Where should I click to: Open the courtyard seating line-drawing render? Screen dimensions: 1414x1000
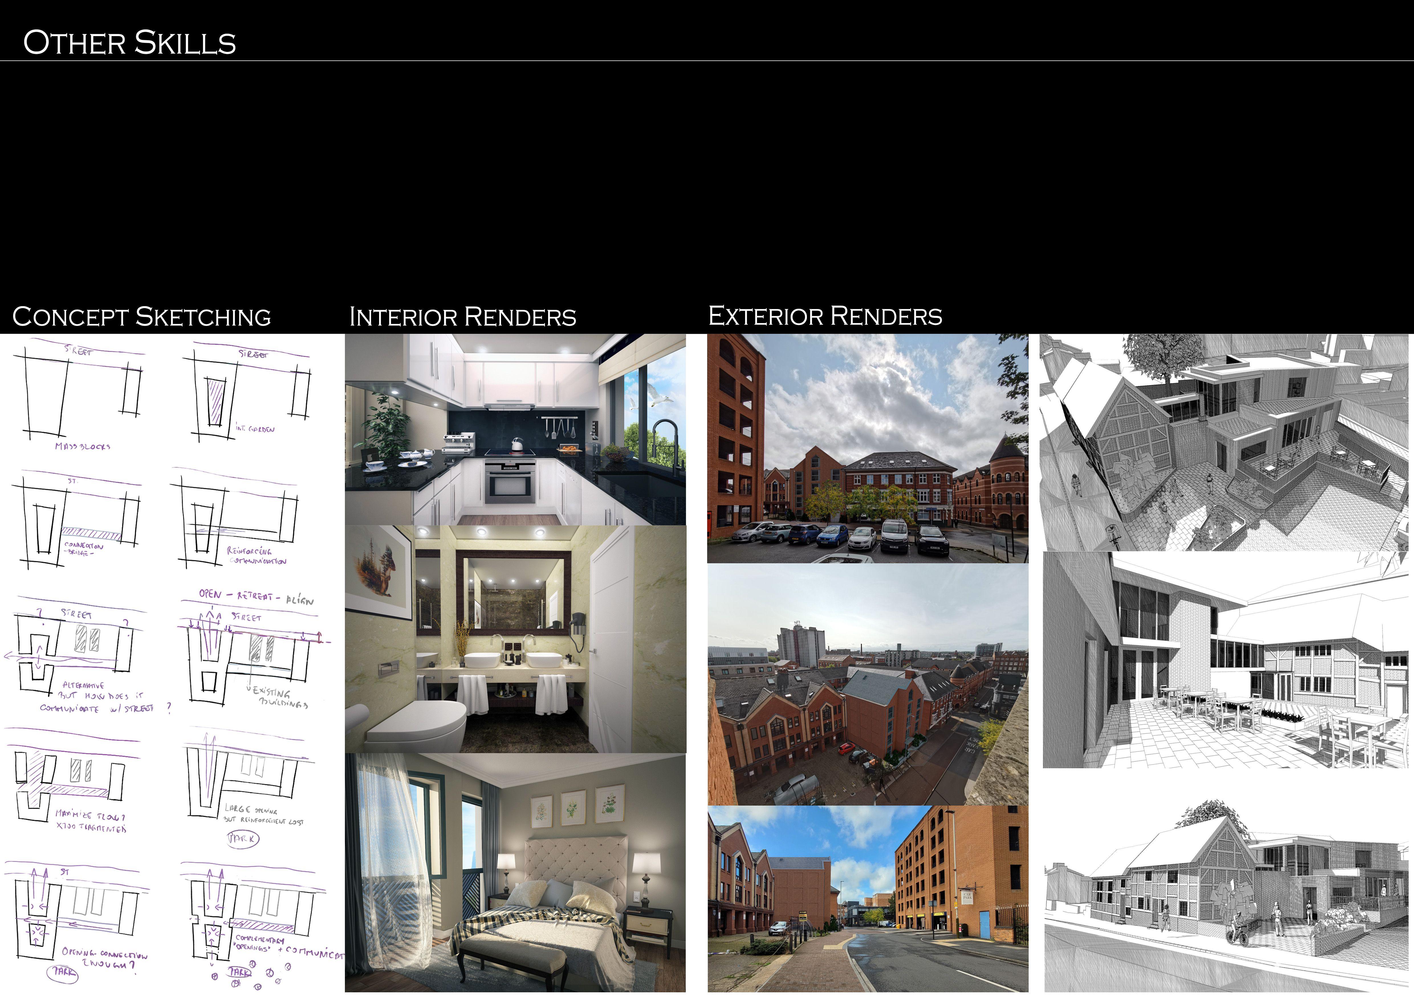(x=1226, y=660)
